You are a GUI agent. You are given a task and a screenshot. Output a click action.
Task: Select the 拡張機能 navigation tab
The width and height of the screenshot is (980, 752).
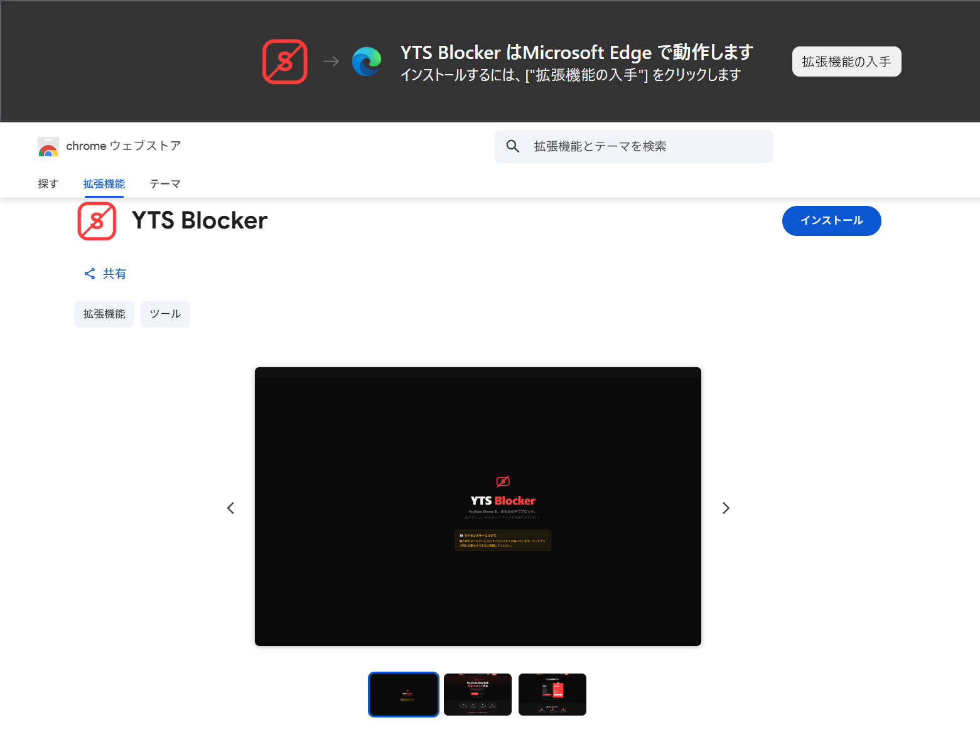pos(104,184)
